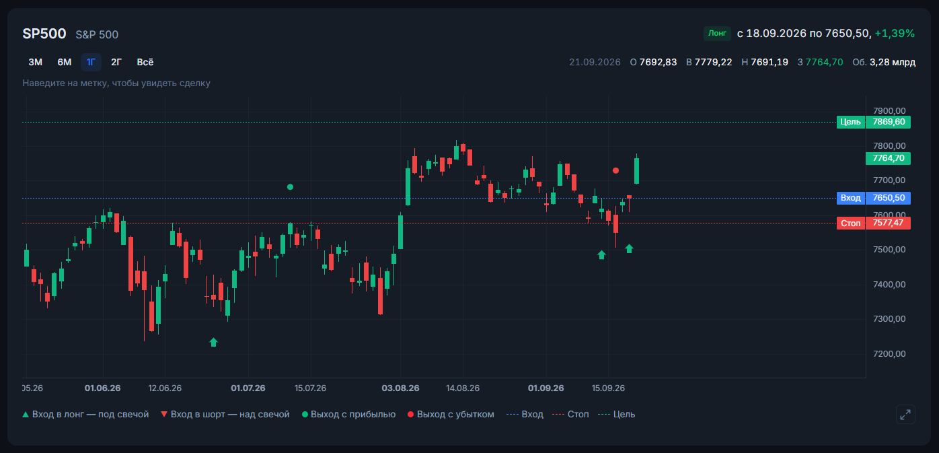Click the date 21.09.2026 in OHLC row

[595, 62]
